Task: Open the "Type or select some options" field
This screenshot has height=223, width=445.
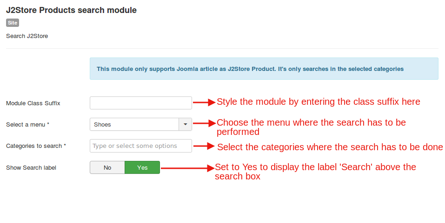Action: (140, 146)
